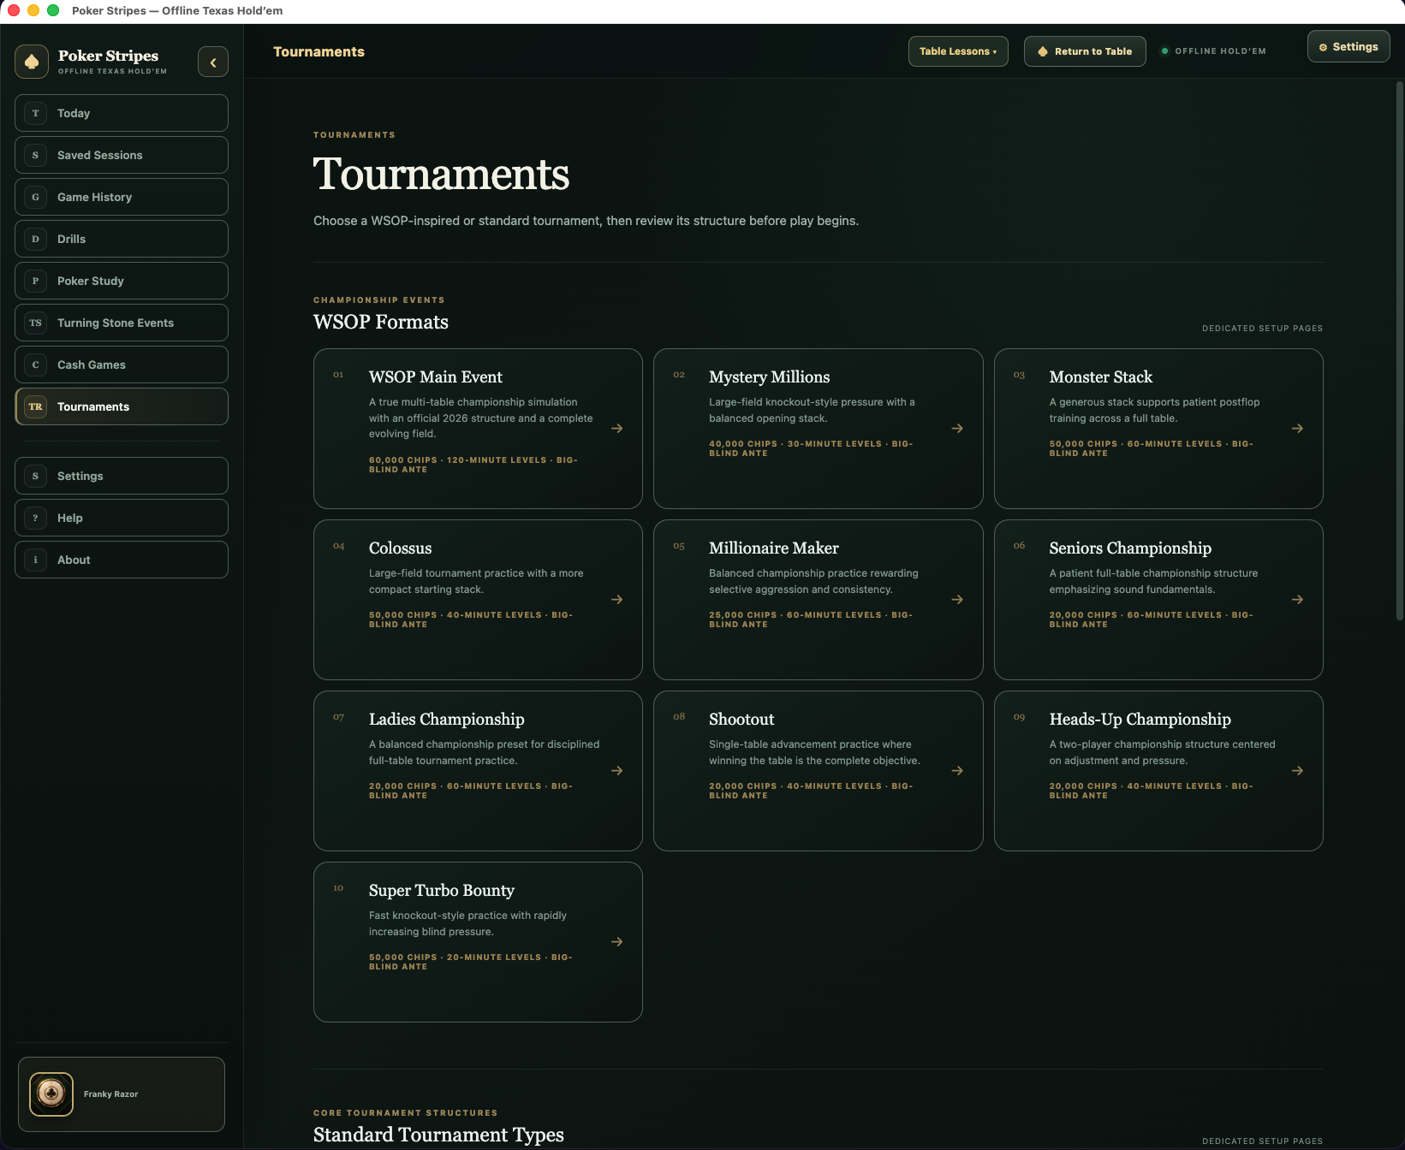
Task: Open Seniors Championship card
Action: coord(1158,600)
